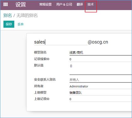Open the 技术 menu
Image resolution: width=132 pixels, height=118 pixels.
click(91, 4)
